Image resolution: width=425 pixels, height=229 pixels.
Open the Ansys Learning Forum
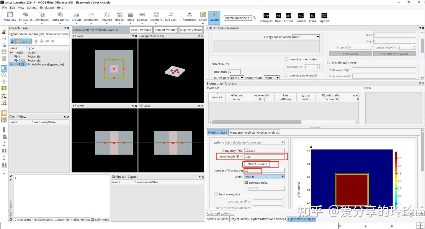click(x=288, y=18)
